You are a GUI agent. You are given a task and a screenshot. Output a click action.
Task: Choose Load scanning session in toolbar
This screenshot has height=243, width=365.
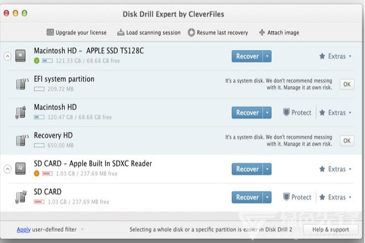pos(149,32)
